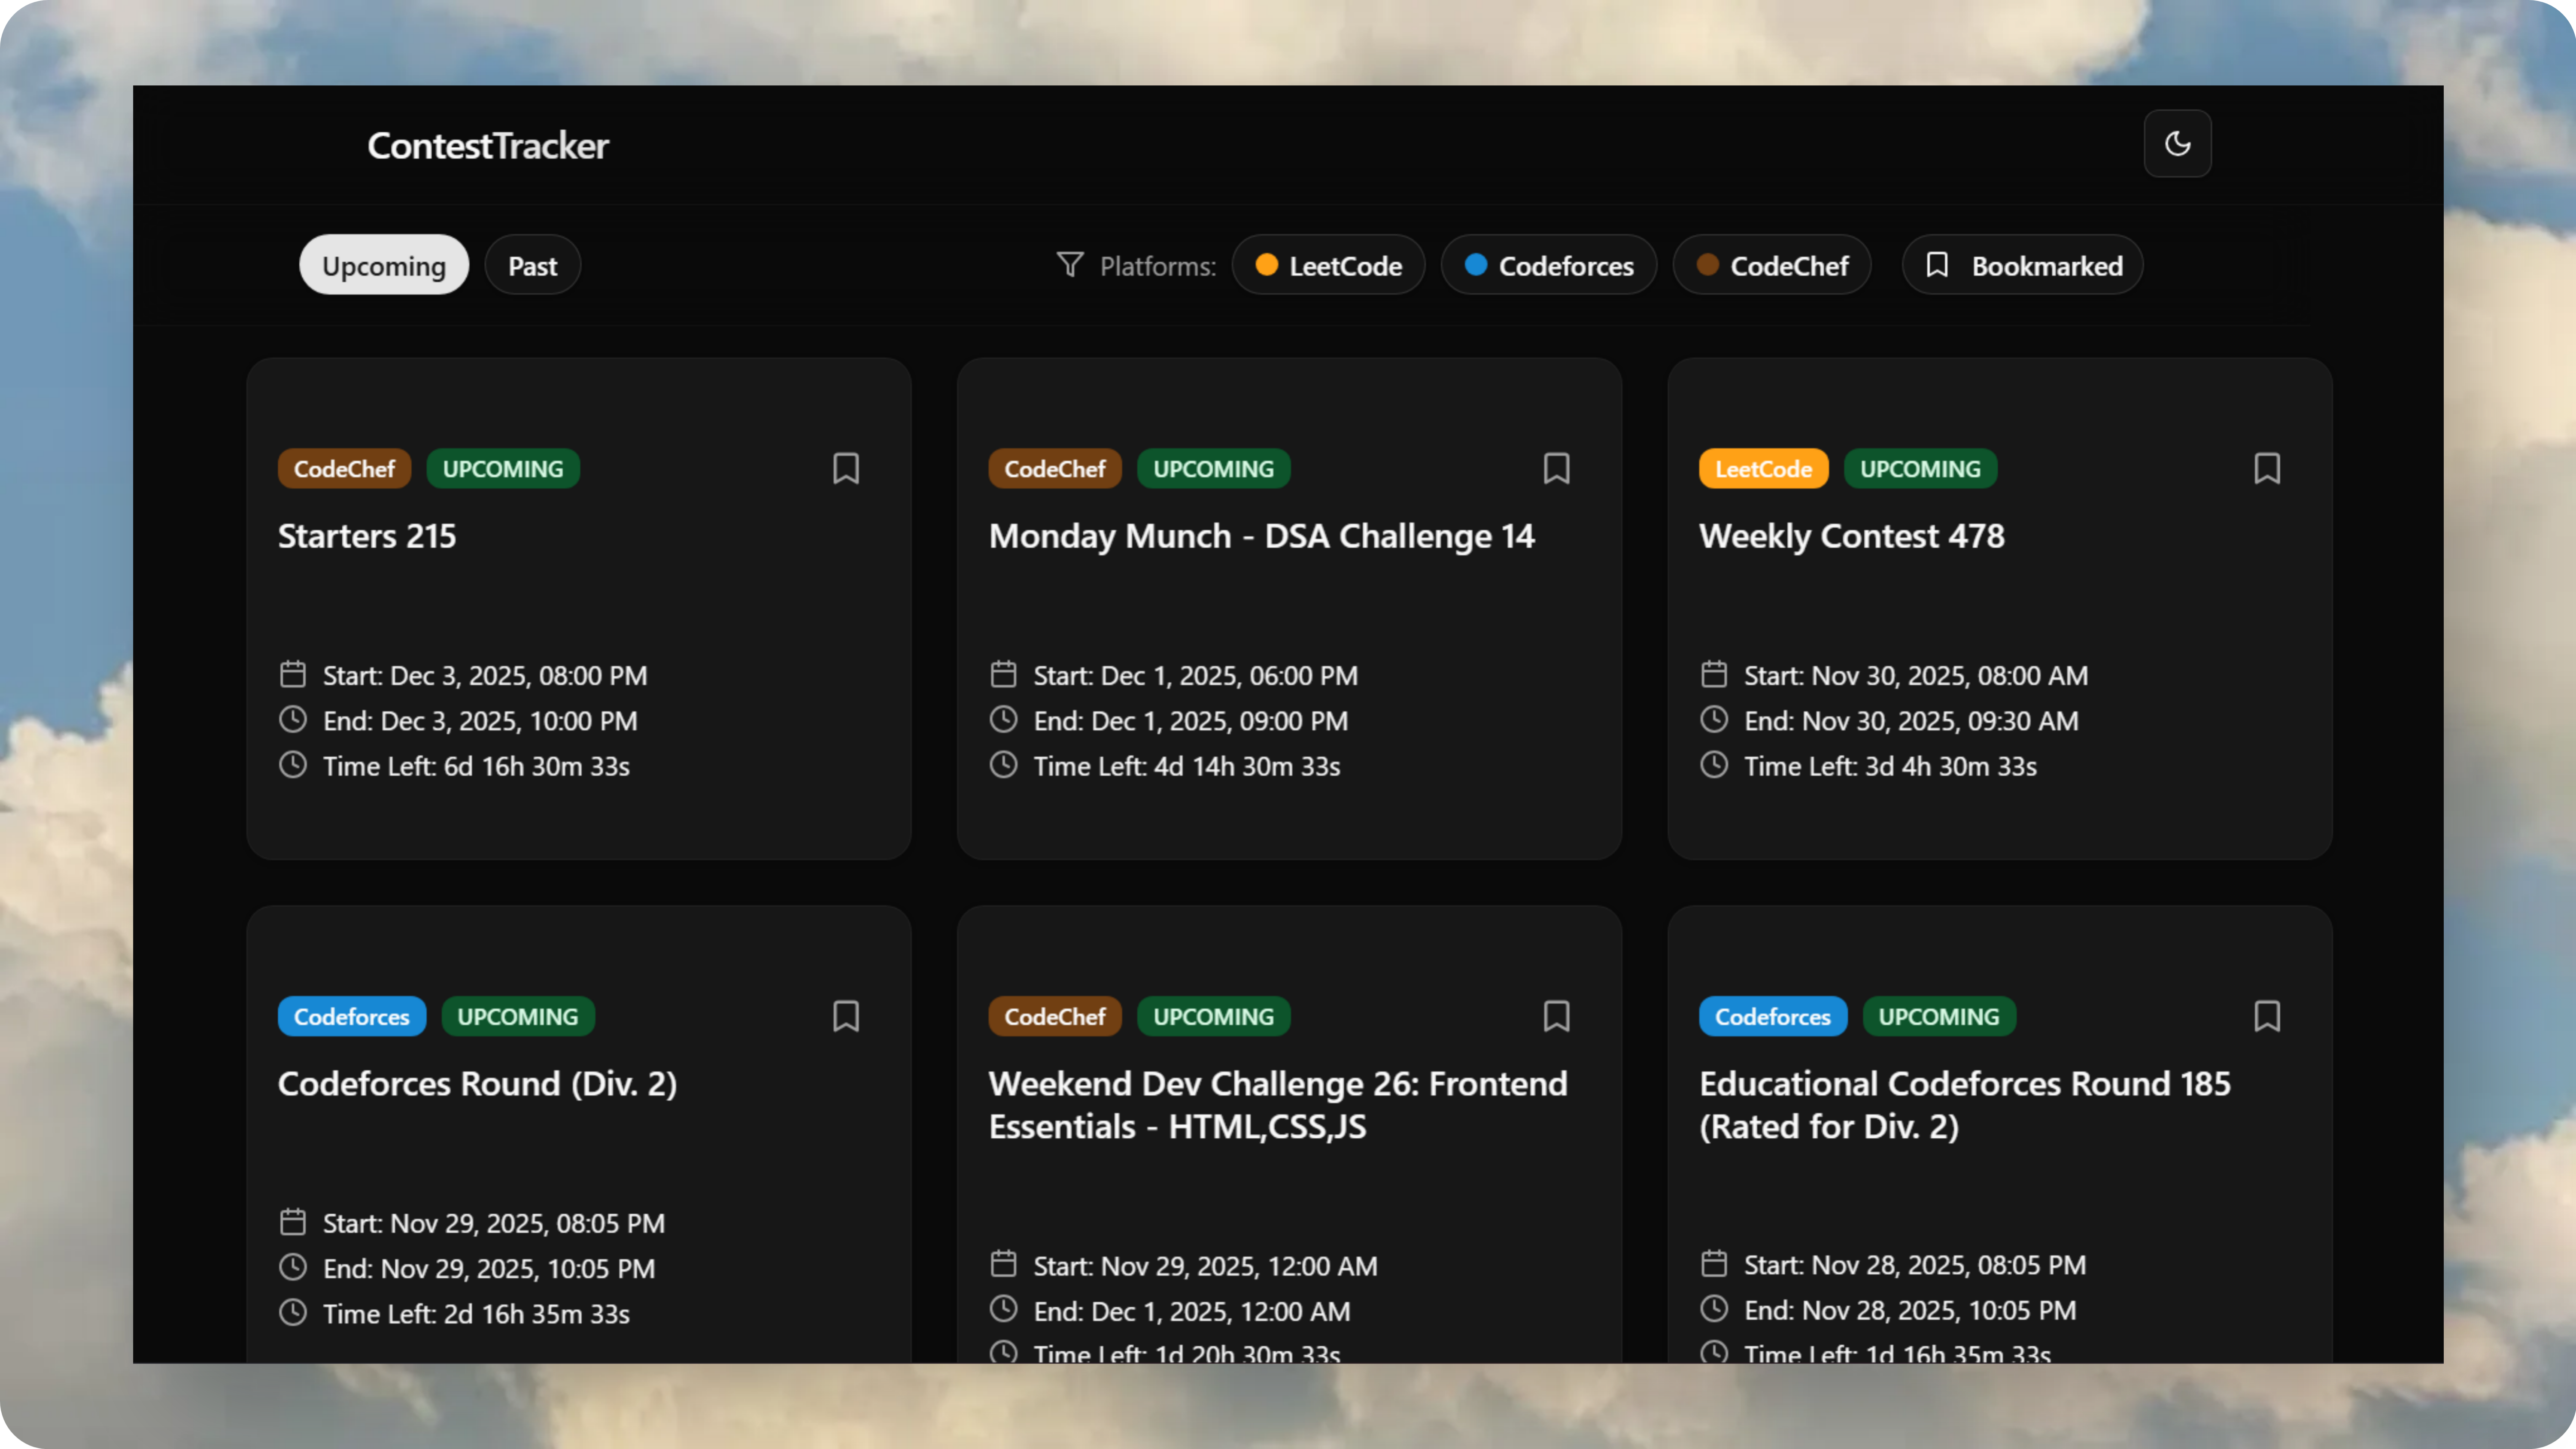
Task: Bookmark Educational Codeforces Round 185
Action: click(2267, 1016)
